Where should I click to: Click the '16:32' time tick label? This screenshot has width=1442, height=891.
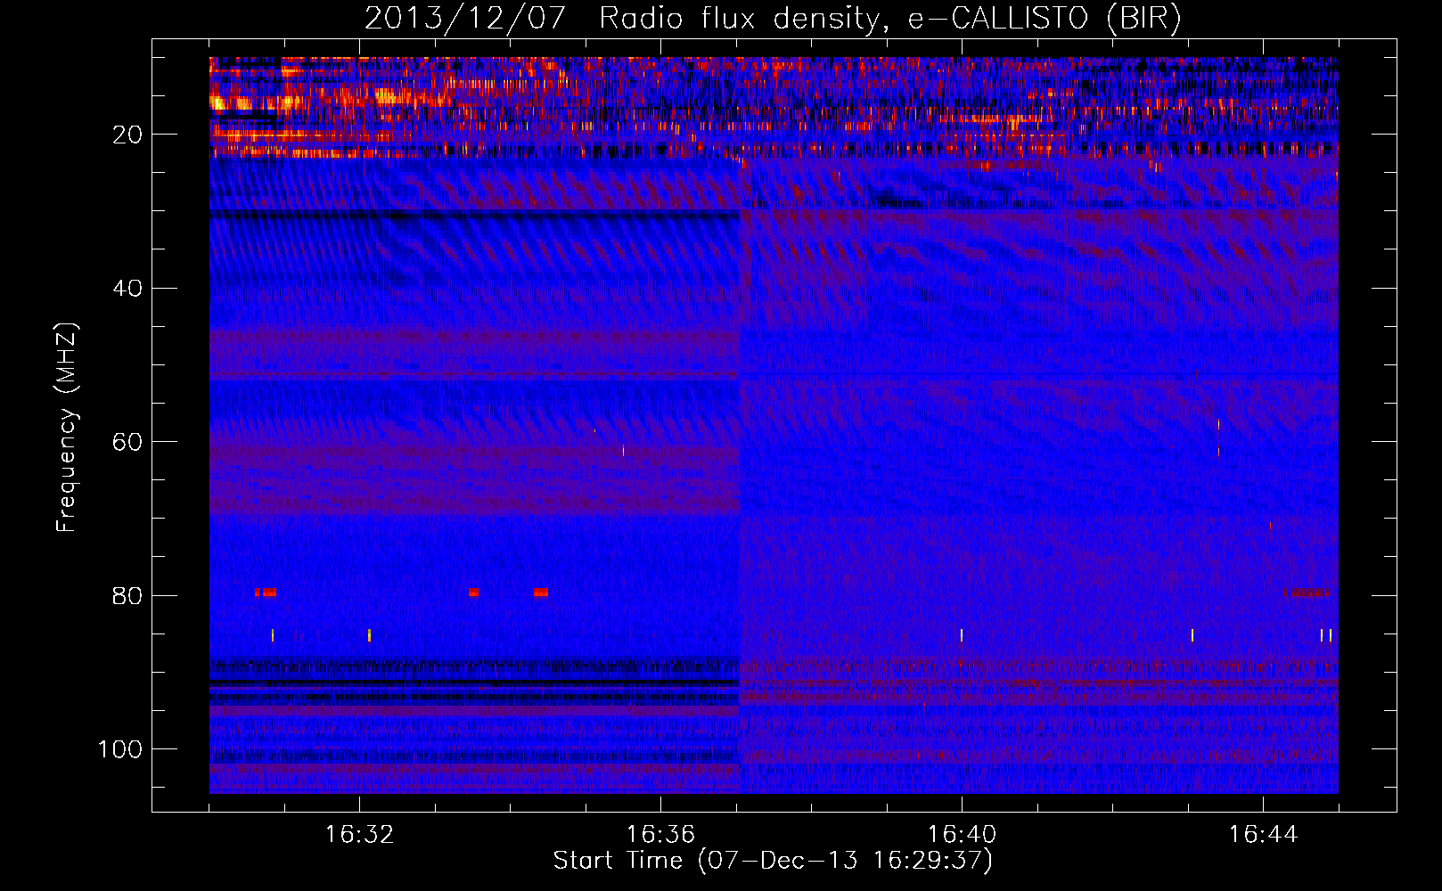tap(359, 835)
